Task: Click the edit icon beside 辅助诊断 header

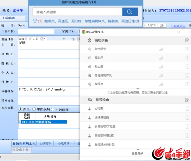Action: click(187, 40)
